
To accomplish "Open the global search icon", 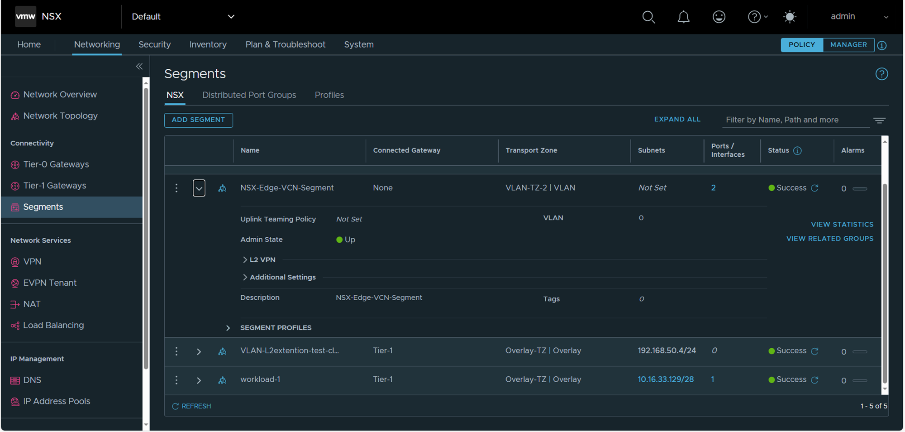I will pos(648,17).
